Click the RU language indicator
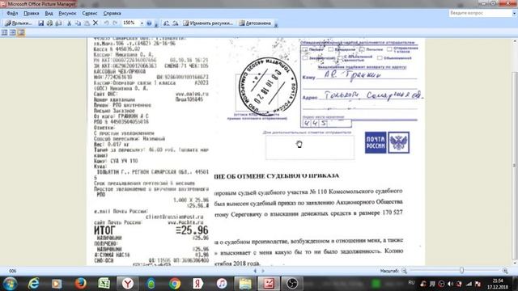 click(411, 283)
